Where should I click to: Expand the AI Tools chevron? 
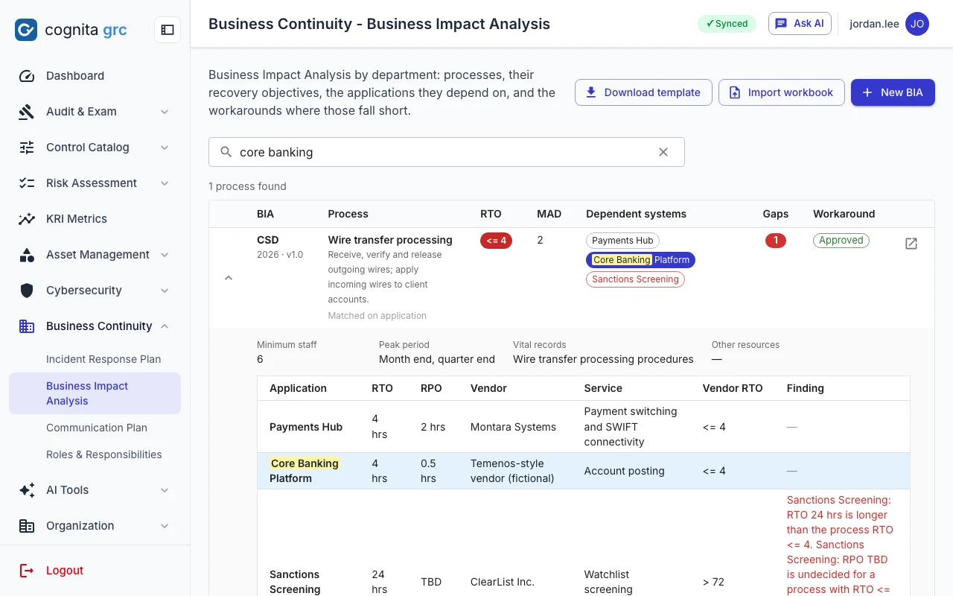[x=165, y=490]
